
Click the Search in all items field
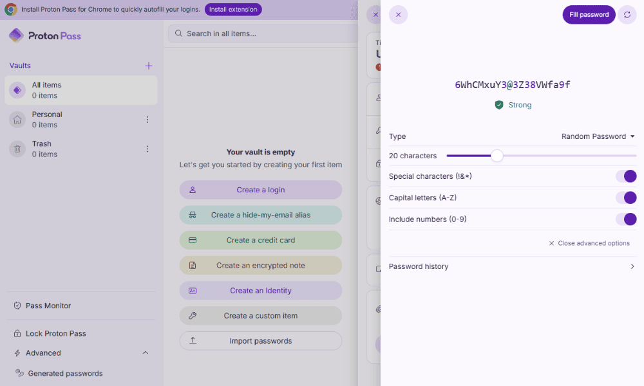[x=264, y=33]
